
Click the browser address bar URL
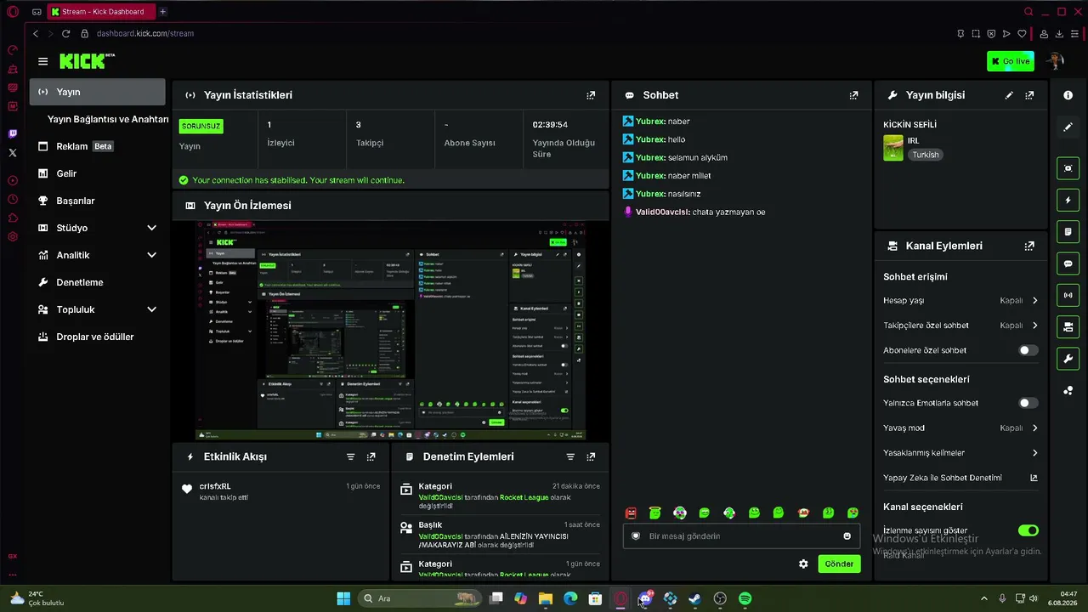pyautogui.click(x=145, y=33)
